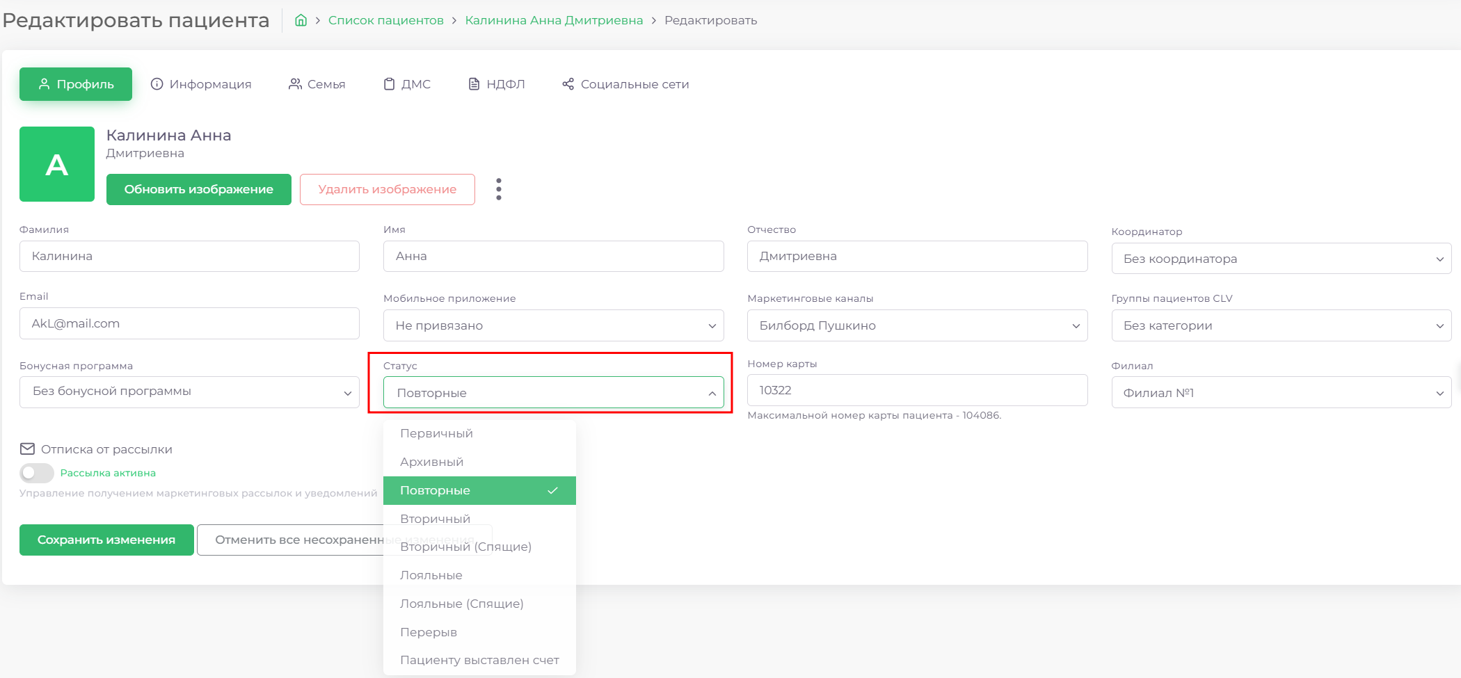The height and width of the screenshot is (678, 1461).
Task: Click the Email field AkL@mail.com
Action: [x=189, y=323]
